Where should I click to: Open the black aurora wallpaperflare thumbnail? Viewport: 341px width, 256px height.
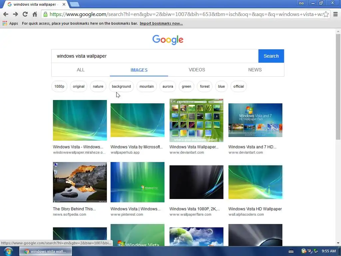[x=196, y=182]
